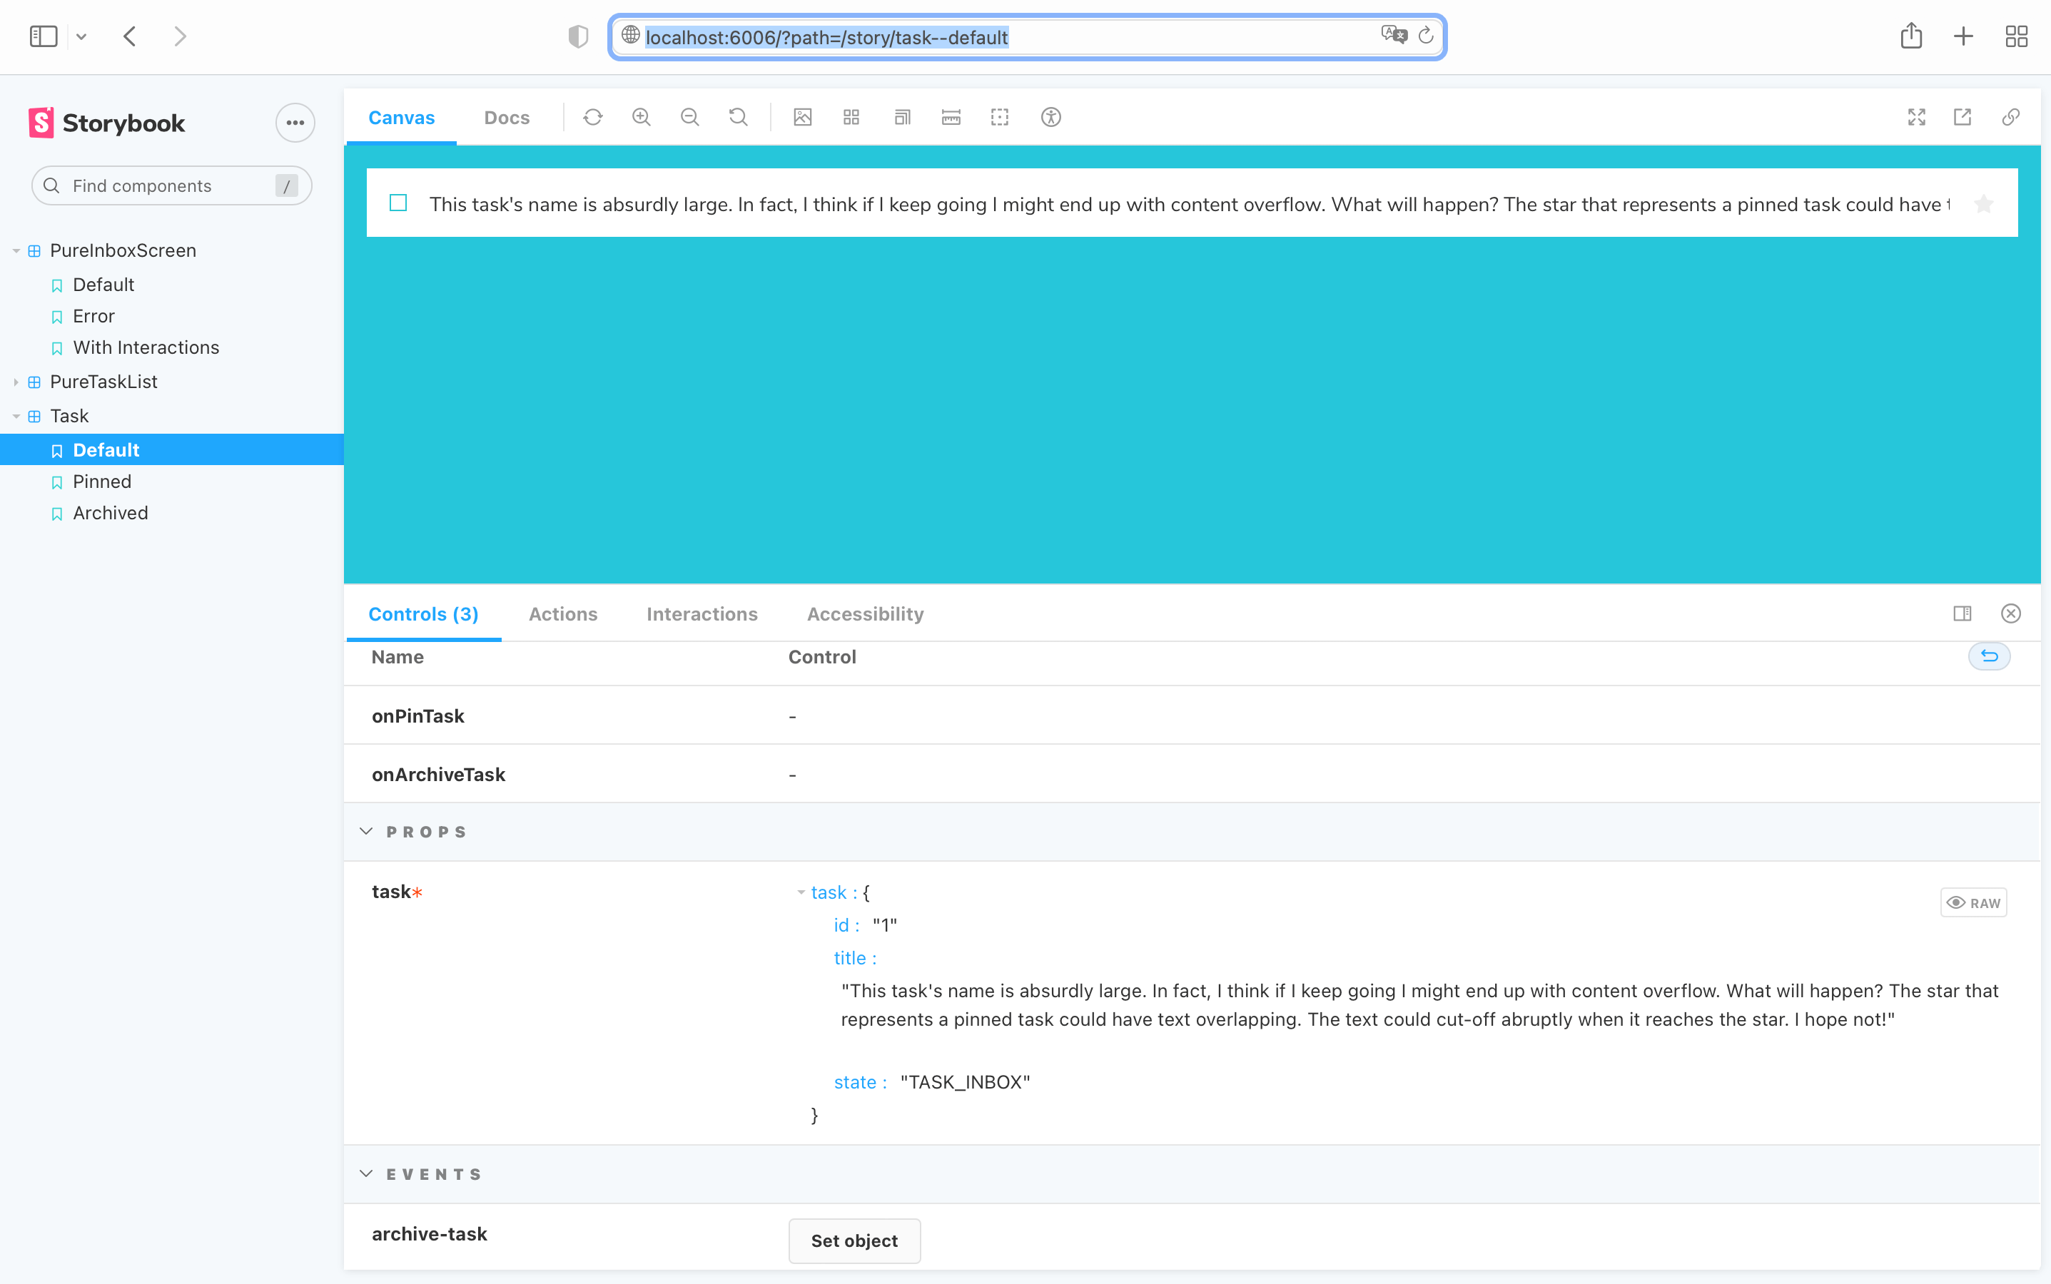The height and width of the screenshot is (1284, 2051).
Task: Click the zoom out icon
Action: point(689,117)
